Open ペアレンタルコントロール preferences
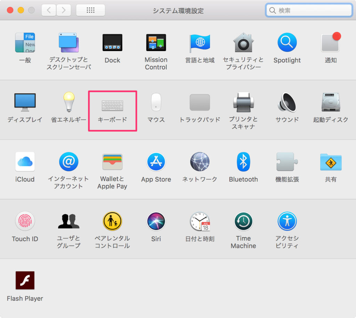 tap(112, 221)
